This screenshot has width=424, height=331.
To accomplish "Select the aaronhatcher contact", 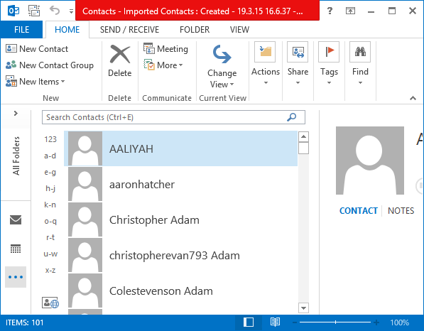I will point(180,184).
